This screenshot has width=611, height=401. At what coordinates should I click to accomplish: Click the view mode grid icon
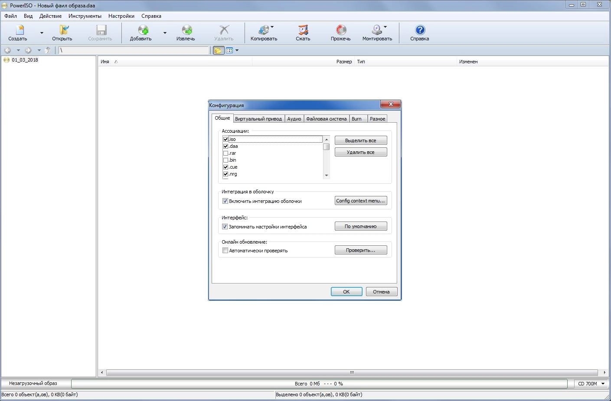click(x=229, y=50)
